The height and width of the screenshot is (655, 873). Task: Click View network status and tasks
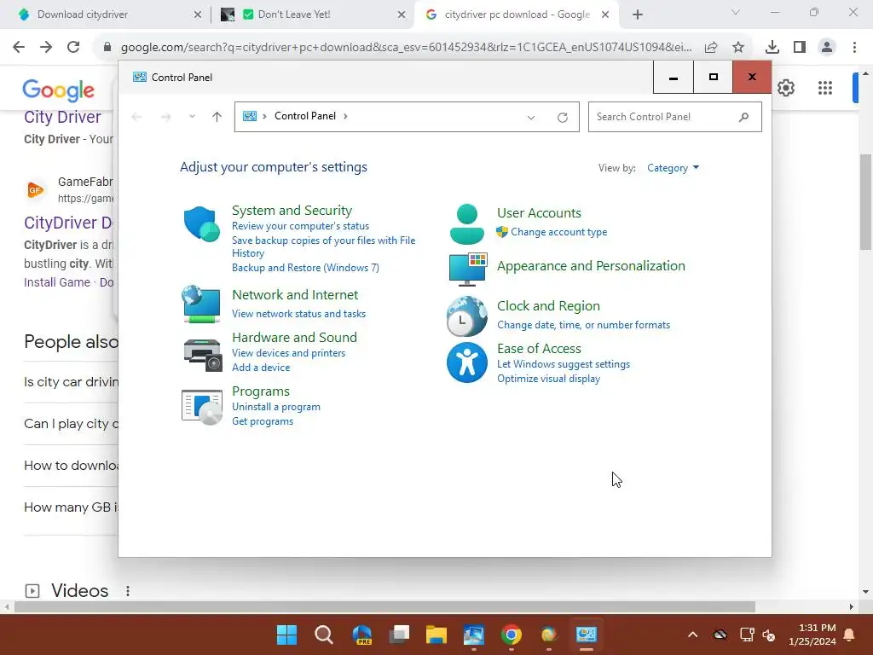pos(298,314)
